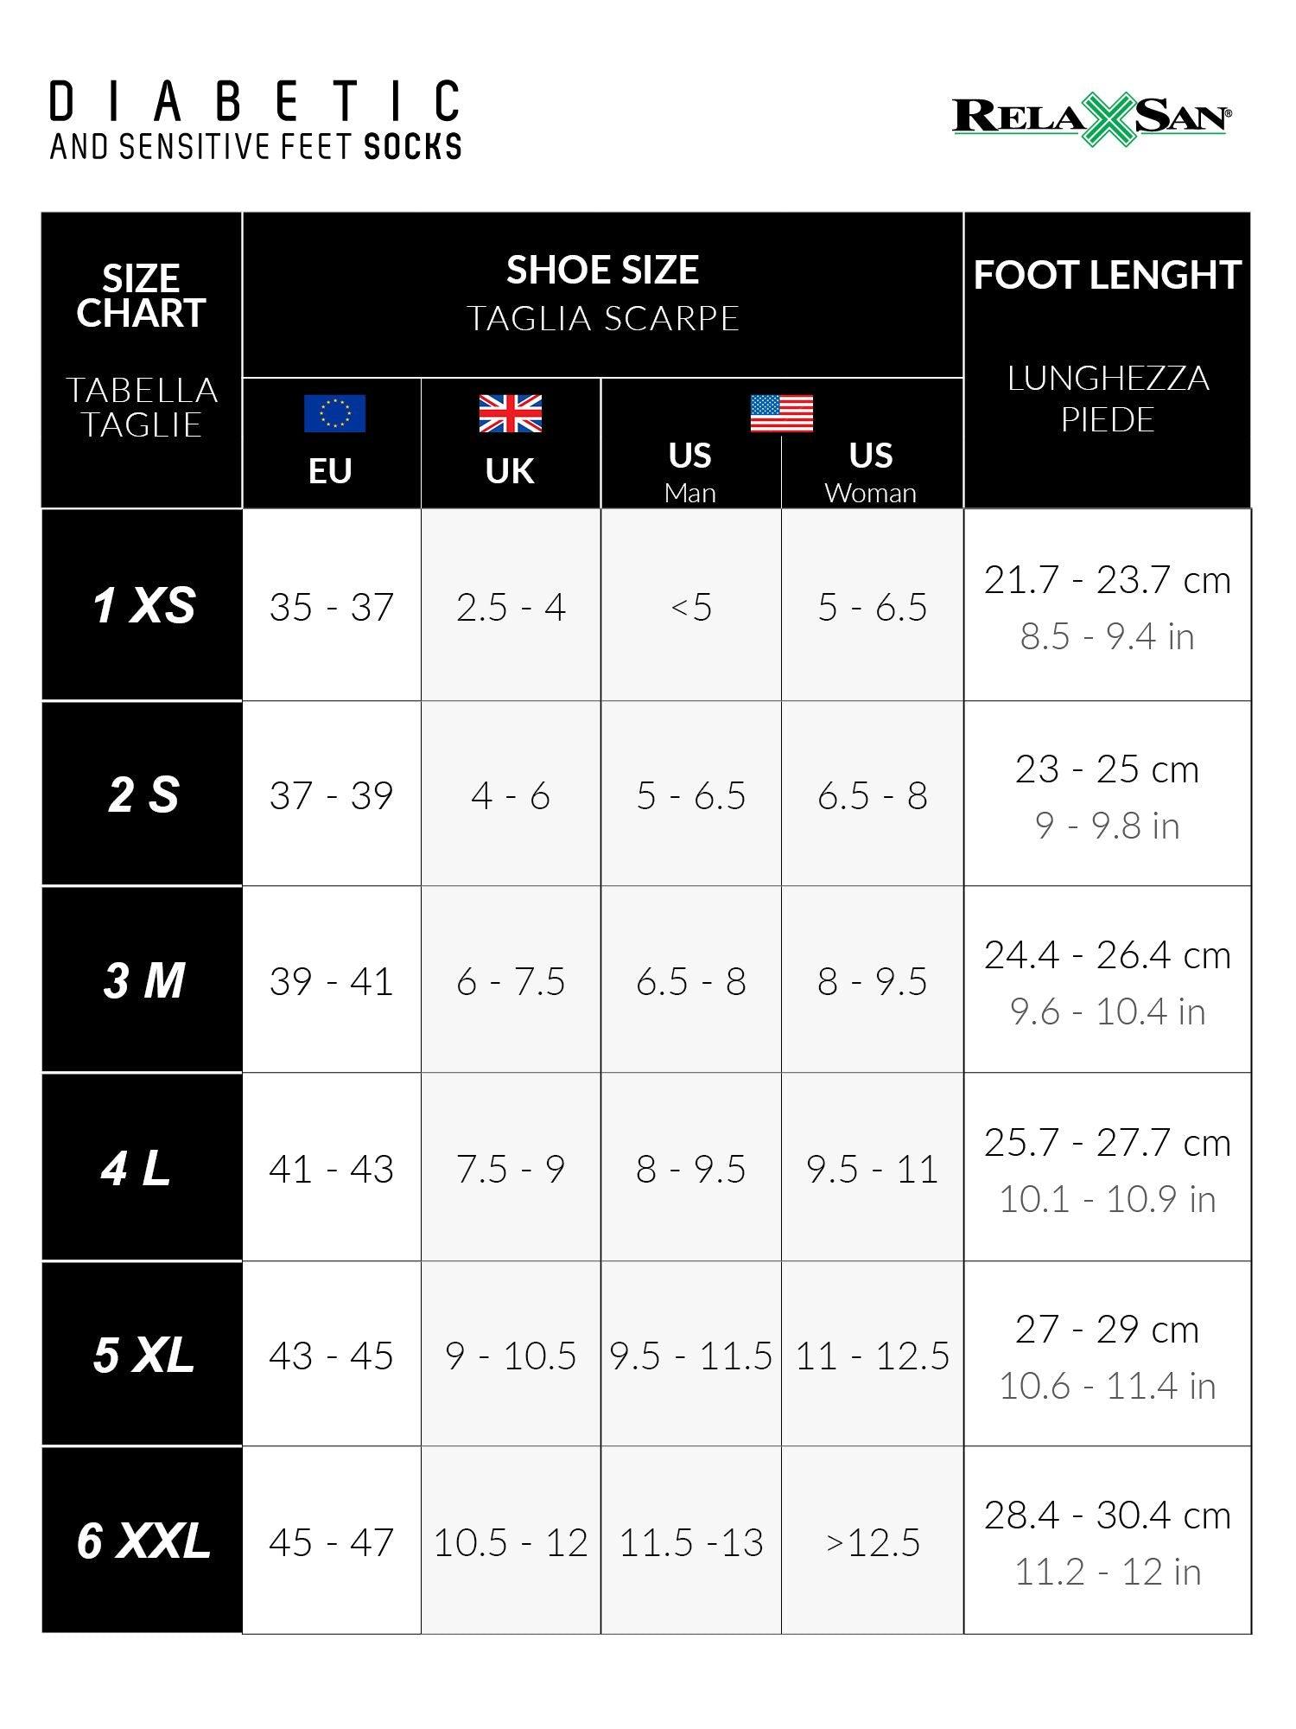The image size is (1296, 1729).
Task: Click the US Woman column label
Action: (871, 470)
